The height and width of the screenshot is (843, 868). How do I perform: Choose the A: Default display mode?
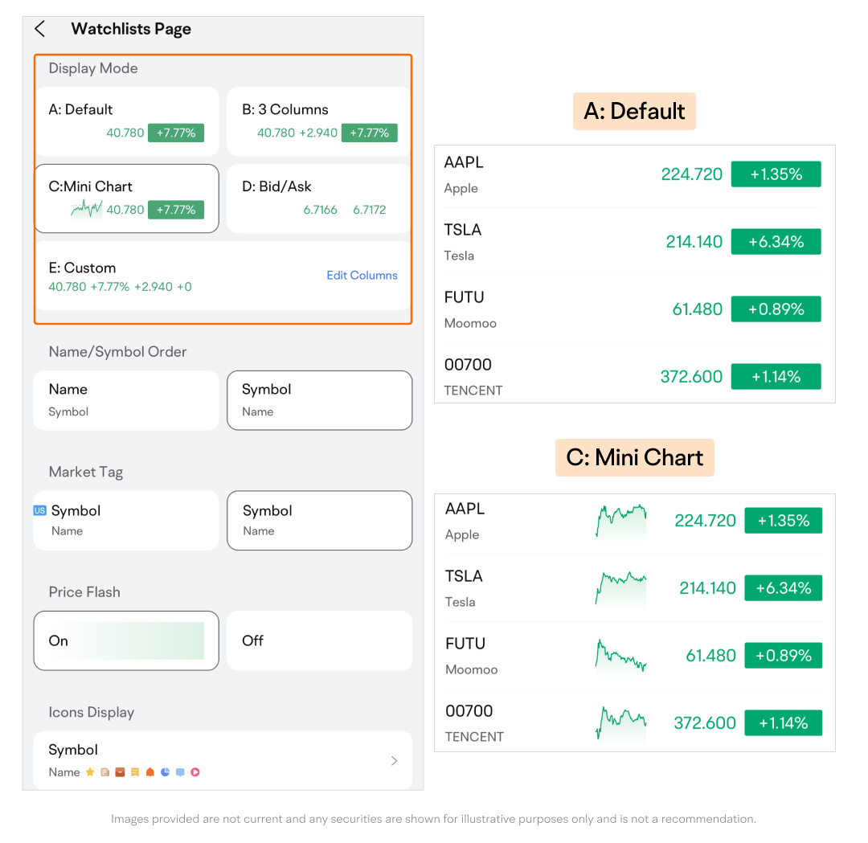pyautogui.click(x=126, y=121)
